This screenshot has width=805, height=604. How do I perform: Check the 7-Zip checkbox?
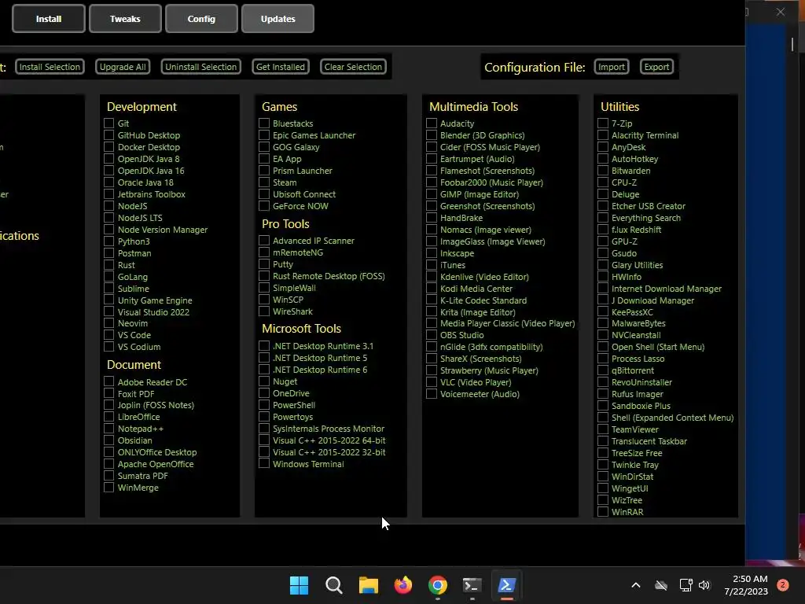pos(603,123)
